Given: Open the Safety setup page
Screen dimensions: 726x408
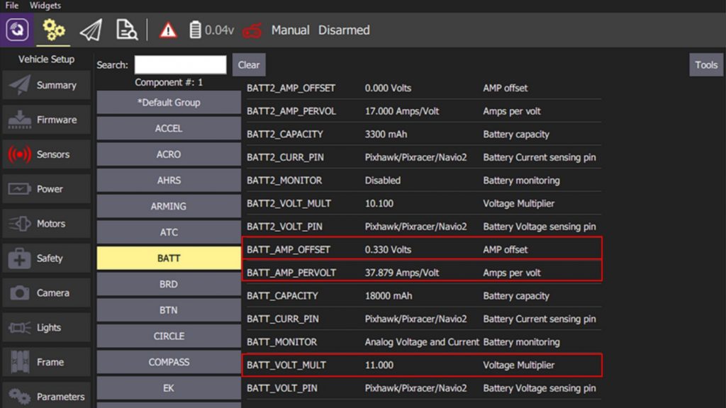Looking at the screenshot, I should 46,258.
